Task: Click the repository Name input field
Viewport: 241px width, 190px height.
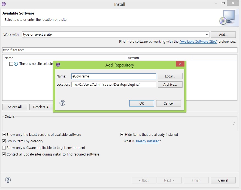Action: pyautogui.click(x=113, y=76)
